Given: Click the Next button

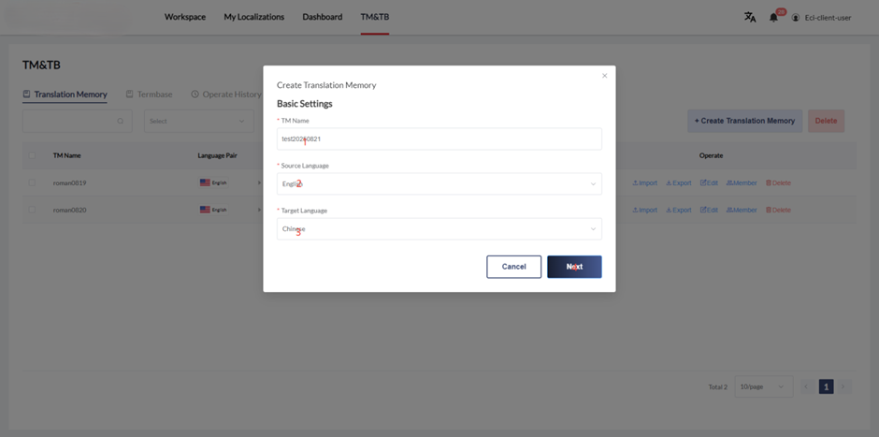Looking at the screenshot, I should pos(574,267).
